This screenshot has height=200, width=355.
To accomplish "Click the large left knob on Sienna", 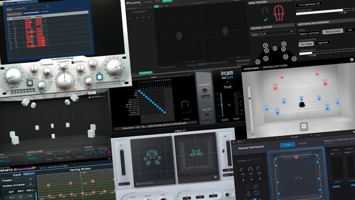I will pyautogui.click(x=14, y=76).
